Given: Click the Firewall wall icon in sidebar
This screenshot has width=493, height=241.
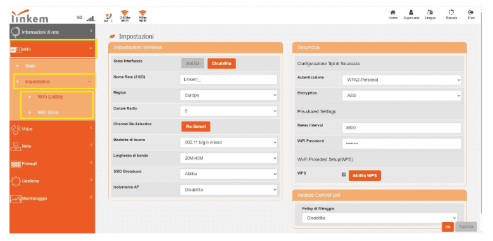Looking at the screenshot, I should coord(16,164).
